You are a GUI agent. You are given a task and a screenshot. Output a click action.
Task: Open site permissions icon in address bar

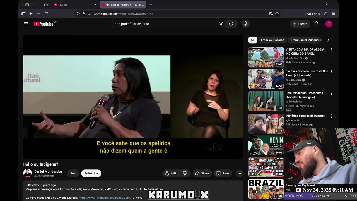[x=90, y=14]
